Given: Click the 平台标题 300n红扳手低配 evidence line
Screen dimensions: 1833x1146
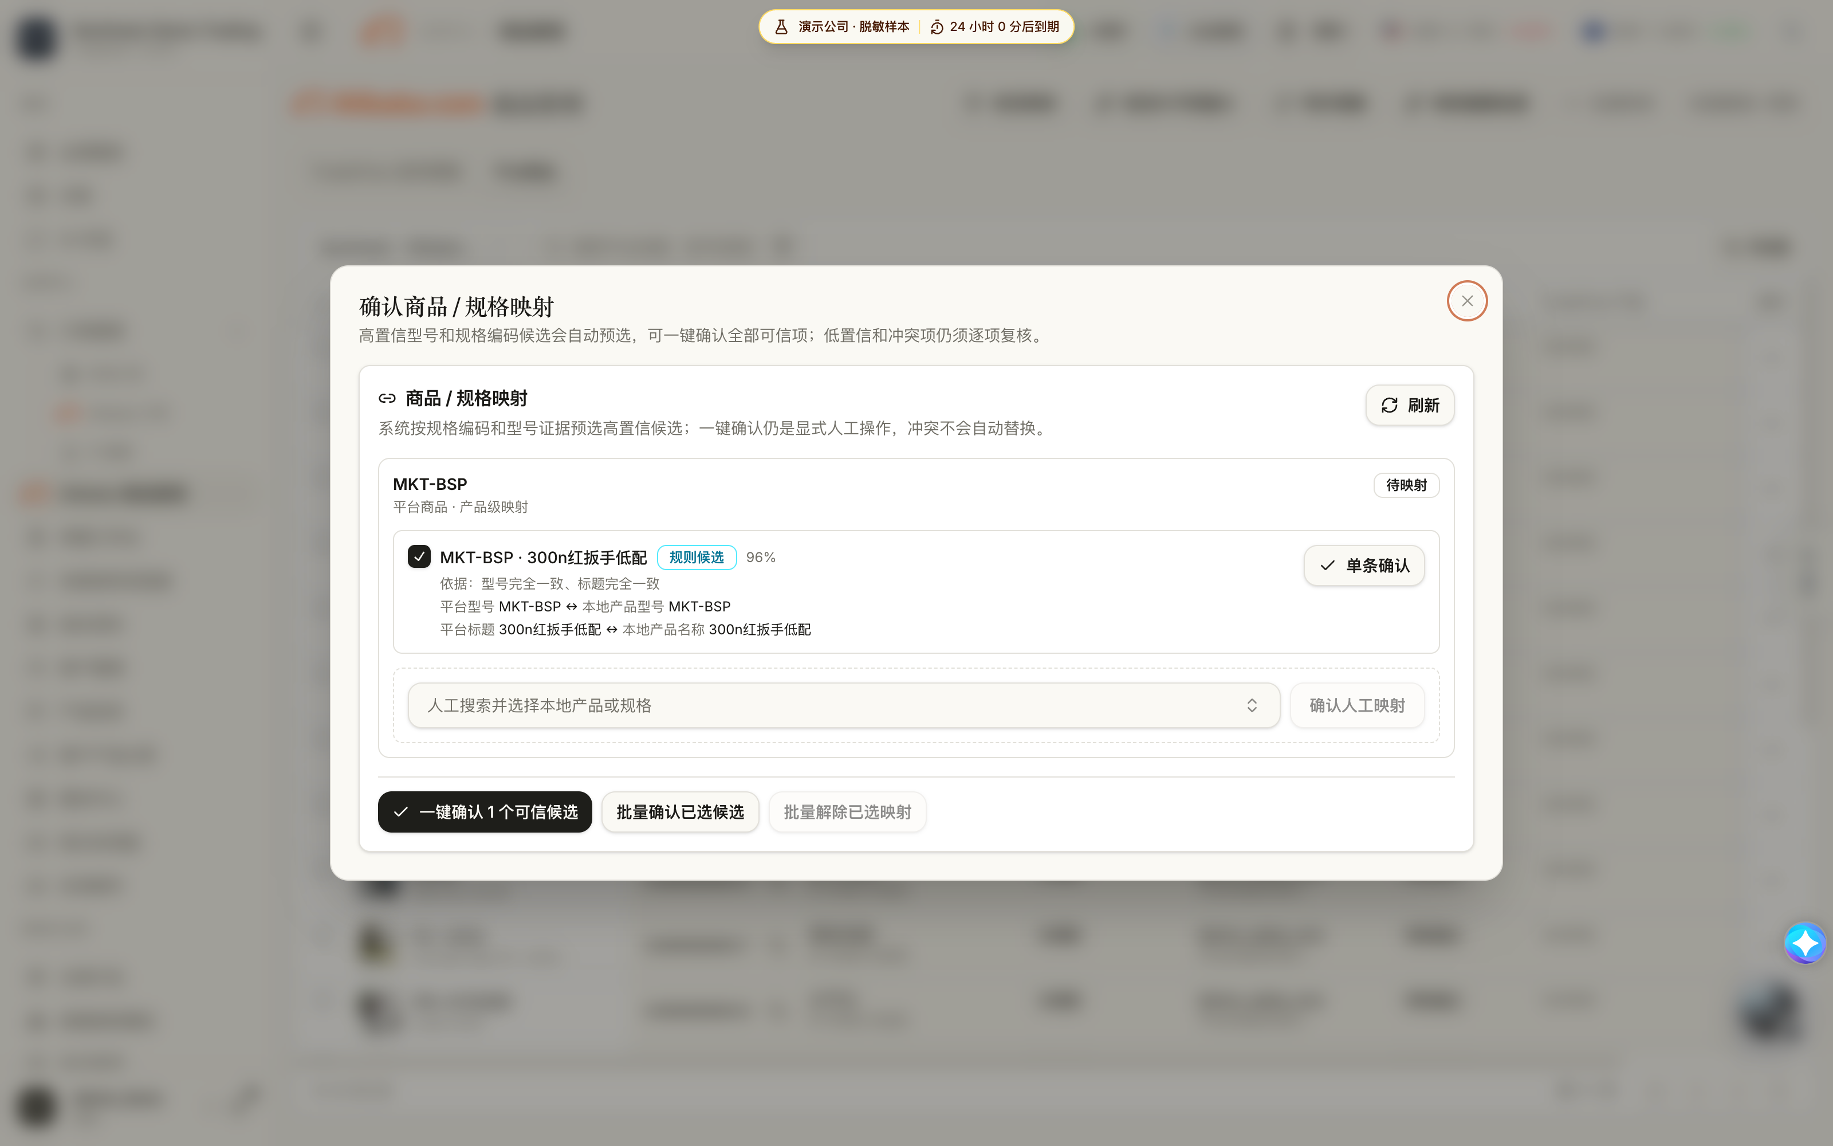Looking at the screenshot, I should click(625, 629).
